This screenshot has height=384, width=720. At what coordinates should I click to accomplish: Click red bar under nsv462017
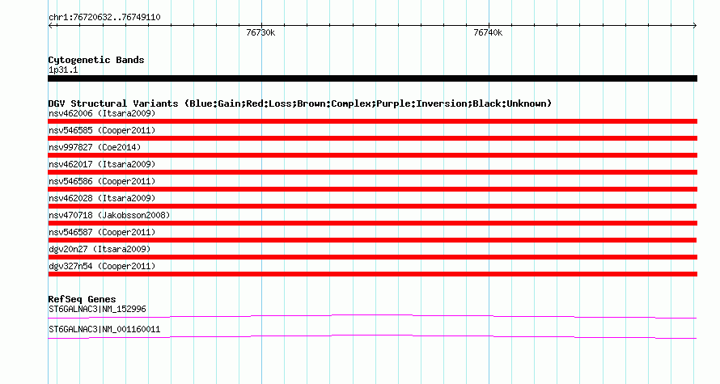pos(372,172)
